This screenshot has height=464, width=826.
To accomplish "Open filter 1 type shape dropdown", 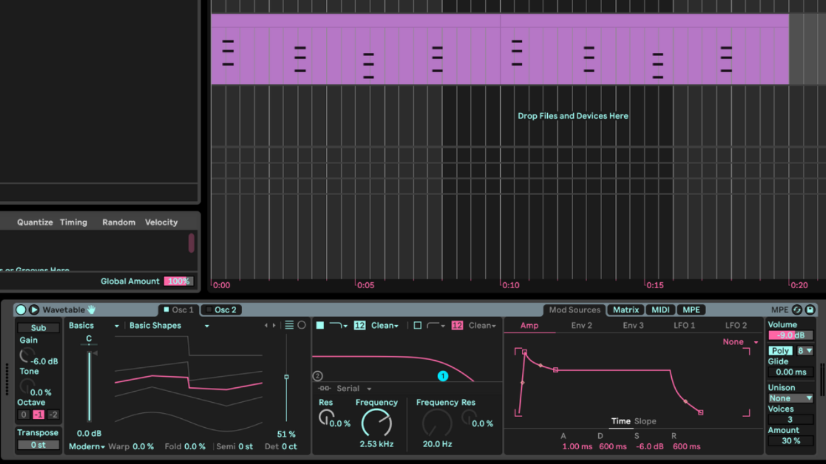I will [339, 325].
